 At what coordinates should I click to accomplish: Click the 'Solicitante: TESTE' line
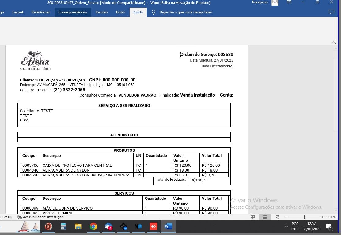36,111
